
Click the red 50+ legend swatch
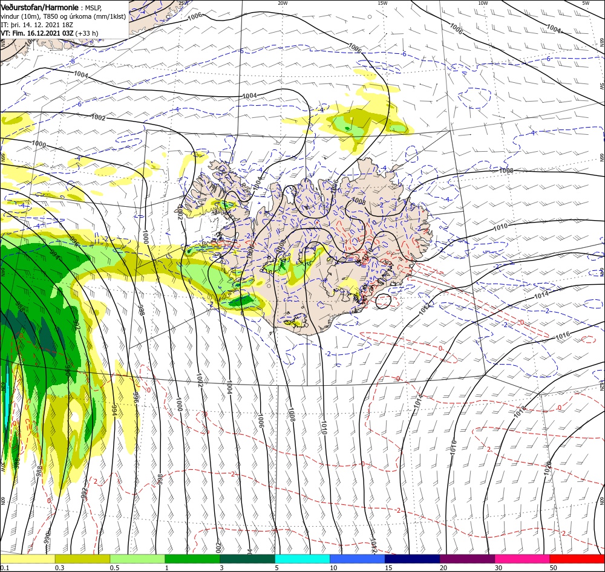[x=577, y=559]
